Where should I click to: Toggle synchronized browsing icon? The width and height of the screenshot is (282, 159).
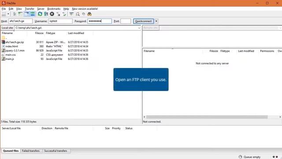click(83, 14)
